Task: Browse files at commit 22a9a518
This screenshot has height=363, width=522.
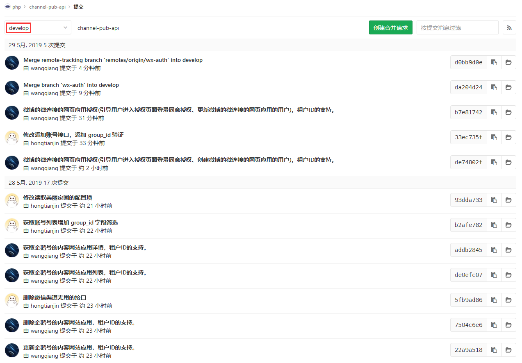Action: [508, 350]
